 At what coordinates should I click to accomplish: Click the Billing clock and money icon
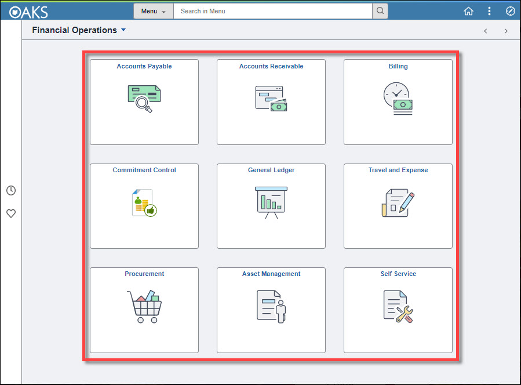point(398,99)
